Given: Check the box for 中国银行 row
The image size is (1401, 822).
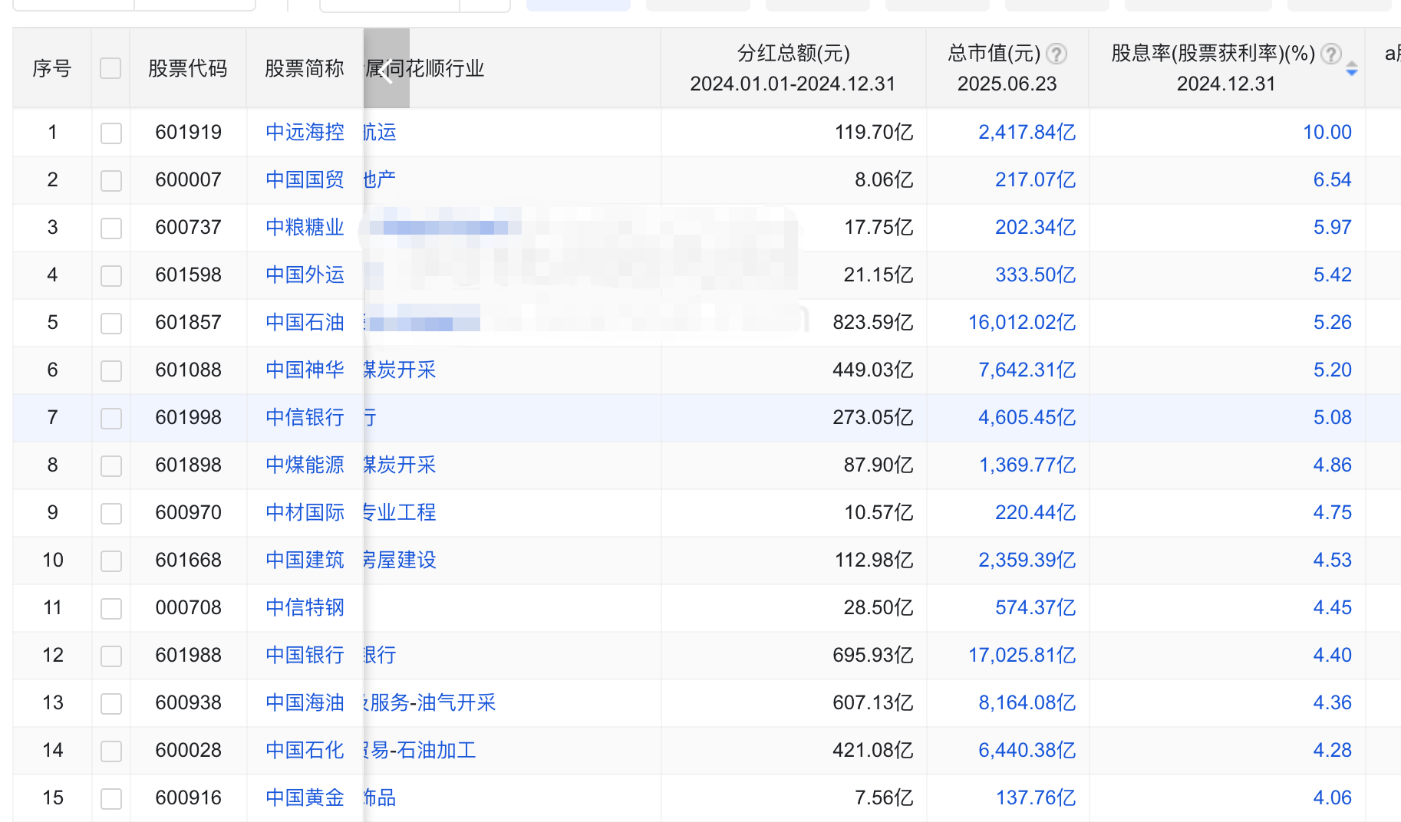Looking at the screenshot, I should click(x=111, y=656).
